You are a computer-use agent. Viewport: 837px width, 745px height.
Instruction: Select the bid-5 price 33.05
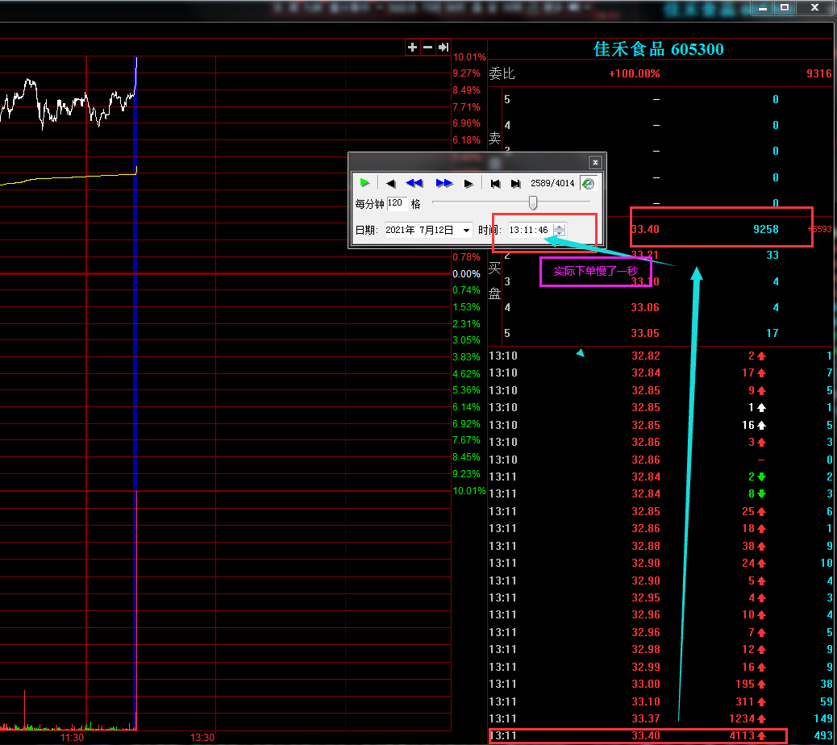[x=645, y=334]
